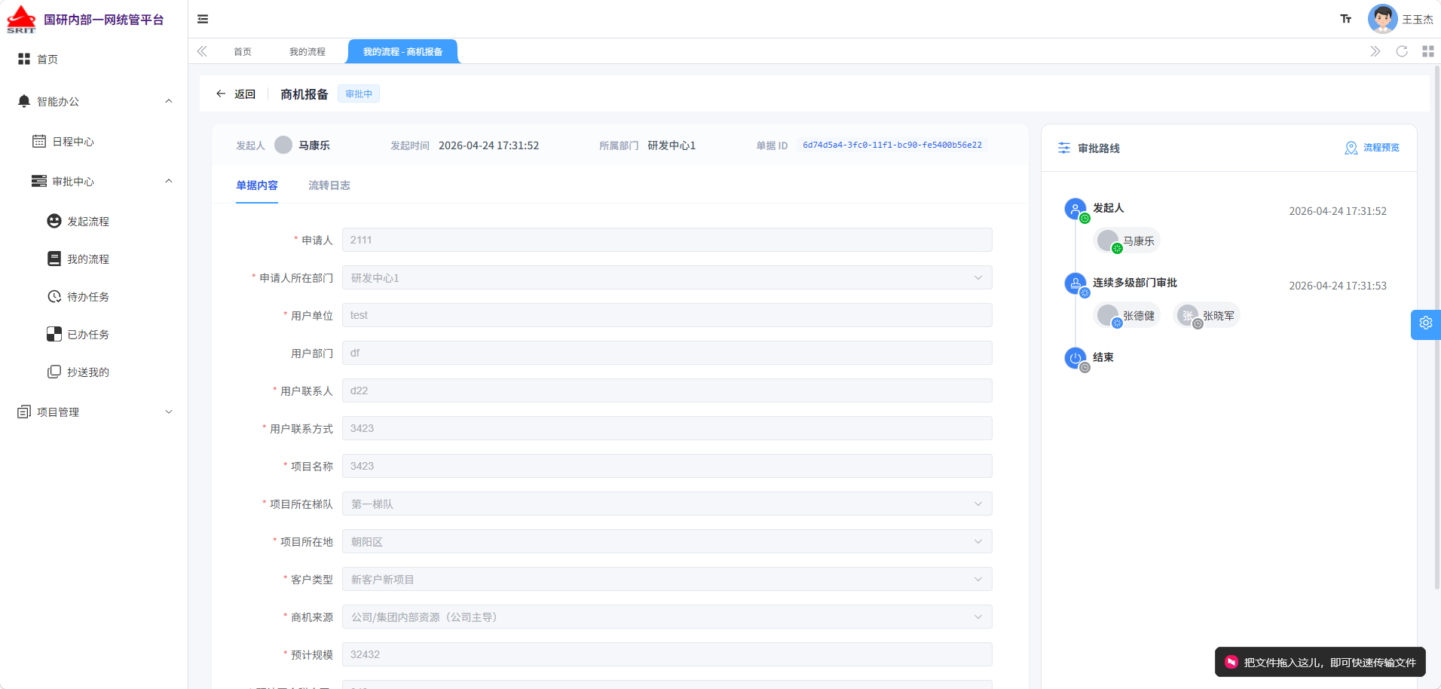The width and height of the screenshot is (1441, 689).
Task: Click the 王玉杰 user avatar
Action: coord(1382,19)
